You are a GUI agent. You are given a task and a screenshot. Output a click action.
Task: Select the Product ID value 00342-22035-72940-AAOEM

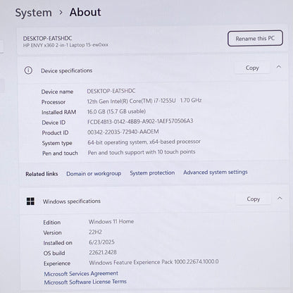pyautogui.click(x=123, y=132)
